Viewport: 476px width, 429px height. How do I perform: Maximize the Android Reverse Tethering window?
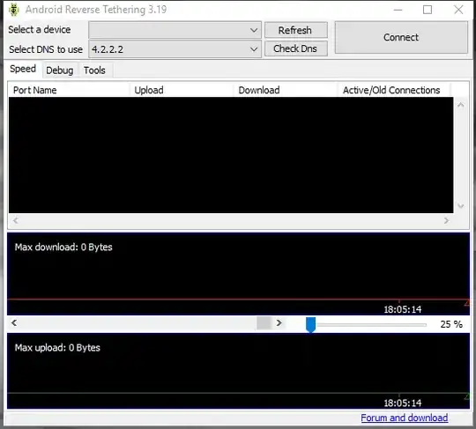428,10
